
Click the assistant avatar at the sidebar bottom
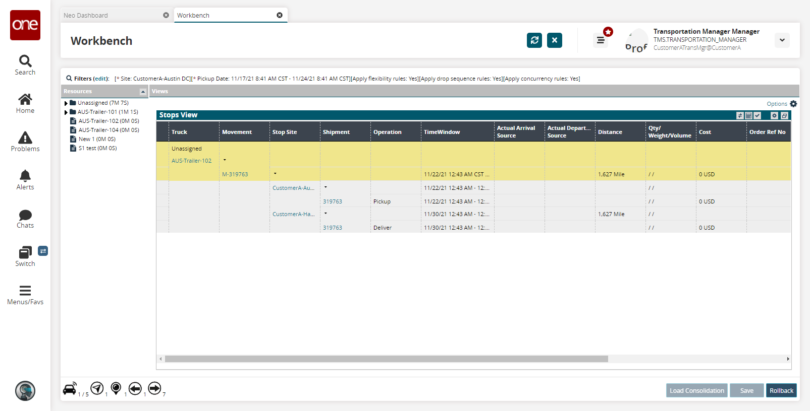pos(25,391)
